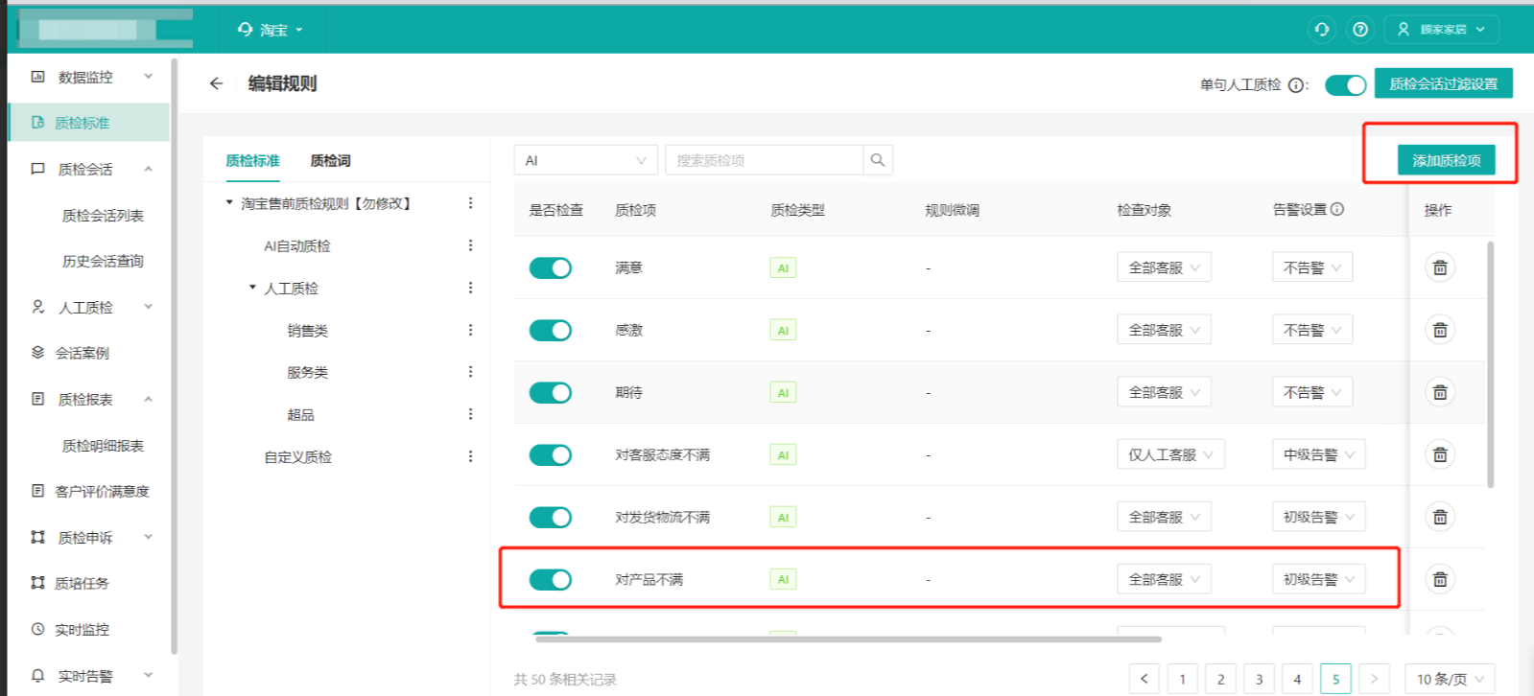Open more options for 淘宝售前质检规则 node
1534x696 pixels.
point(470,203)
